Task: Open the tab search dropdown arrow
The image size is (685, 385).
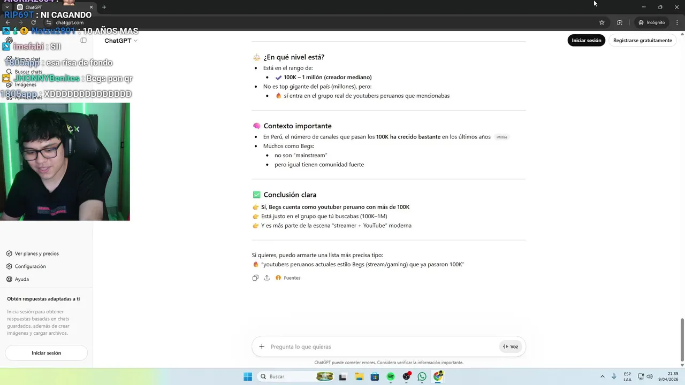Action: click(x=6, y=7)
